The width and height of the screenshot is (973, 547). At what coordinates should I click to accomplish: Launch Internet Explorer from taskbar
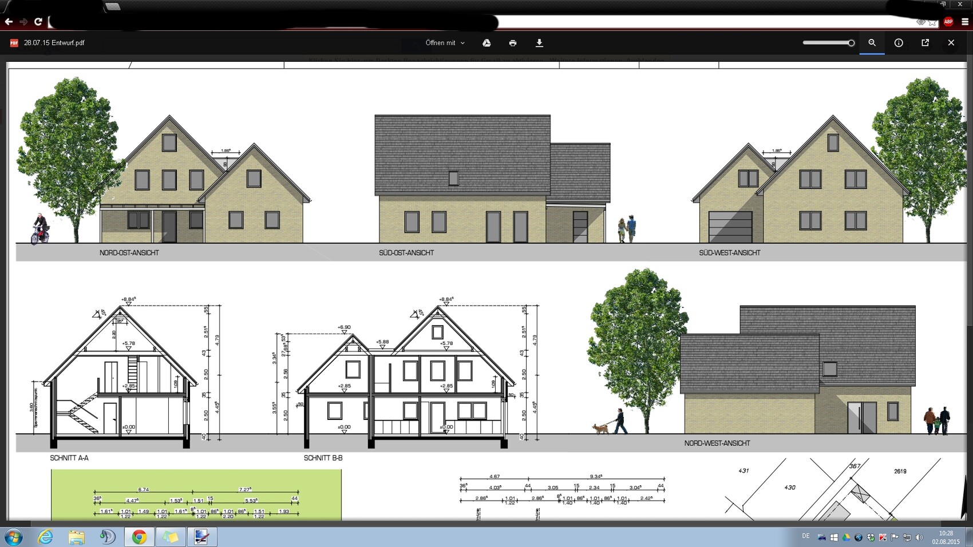tap(45, 537)
